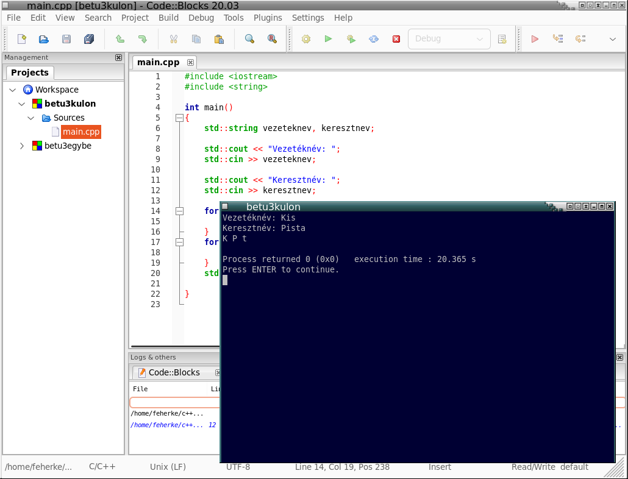Viewport: 628px width, 479px height.
Task: Open the Settings menu
Action: (x=308, y=18)
